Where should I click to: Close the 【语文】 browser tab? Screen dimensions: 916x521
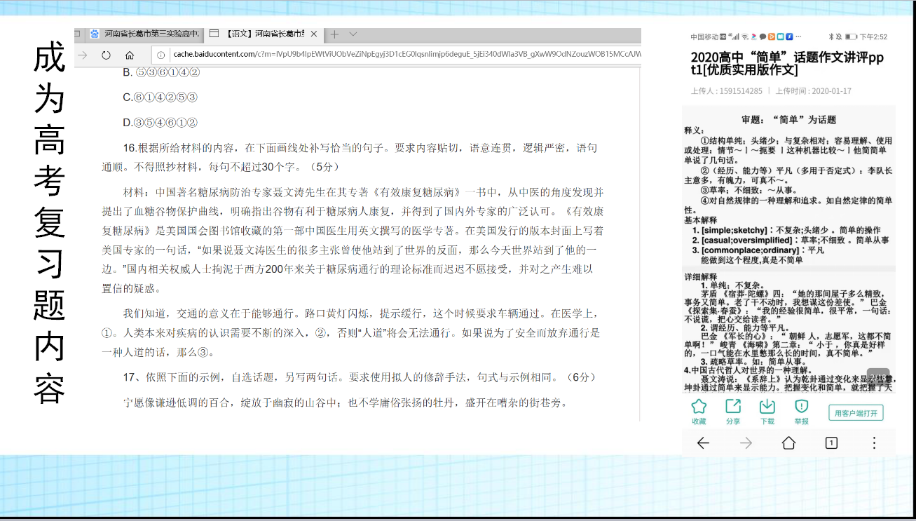[x=314, y=34]
